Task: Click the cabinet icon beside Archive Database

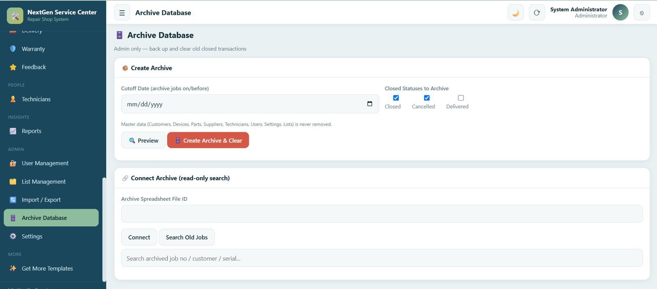Action: tap(13, 218)
